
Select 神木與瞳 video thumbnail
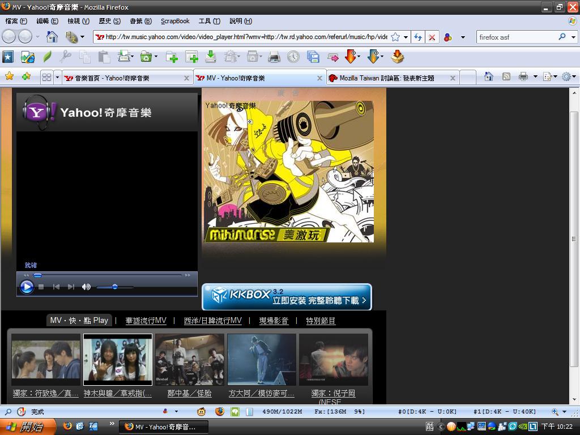click(118, 360)
